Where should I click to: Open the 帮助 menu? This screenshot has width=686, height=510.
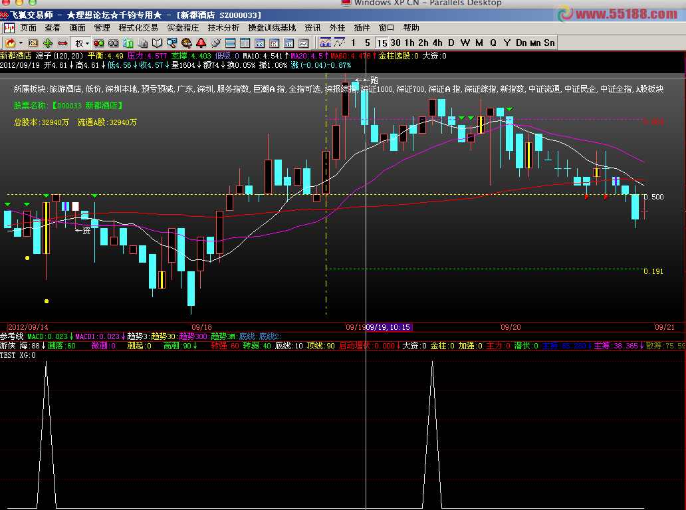click(x=411, y=28)
